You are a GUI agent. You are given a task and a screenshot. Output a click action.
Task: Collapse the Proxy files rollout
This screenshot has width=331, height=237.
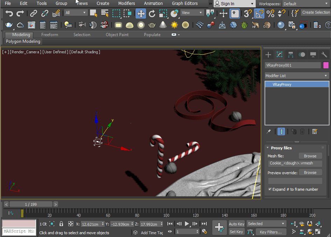268,148
